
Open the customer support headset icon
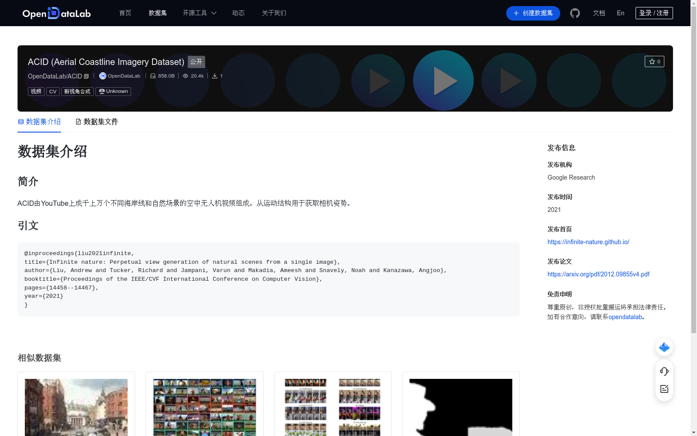coord(664,371)
